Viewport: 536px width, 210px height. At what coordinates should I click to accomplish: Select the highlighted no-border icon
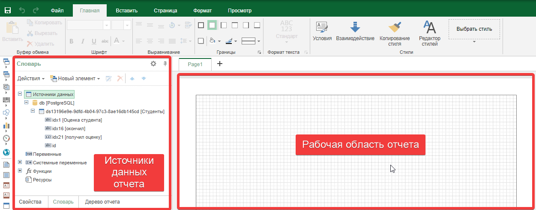(212, 25)
